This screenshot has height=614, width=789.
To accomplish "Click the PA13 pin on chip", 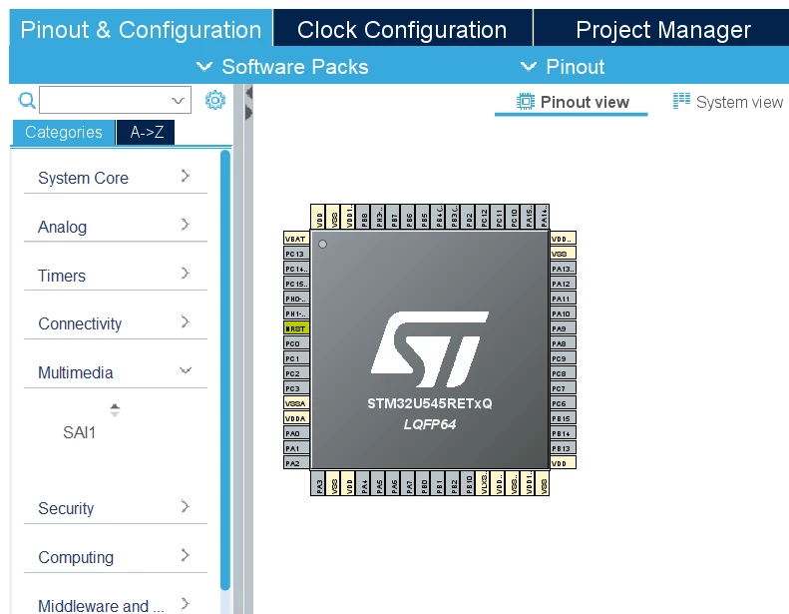I will point(563,269).
